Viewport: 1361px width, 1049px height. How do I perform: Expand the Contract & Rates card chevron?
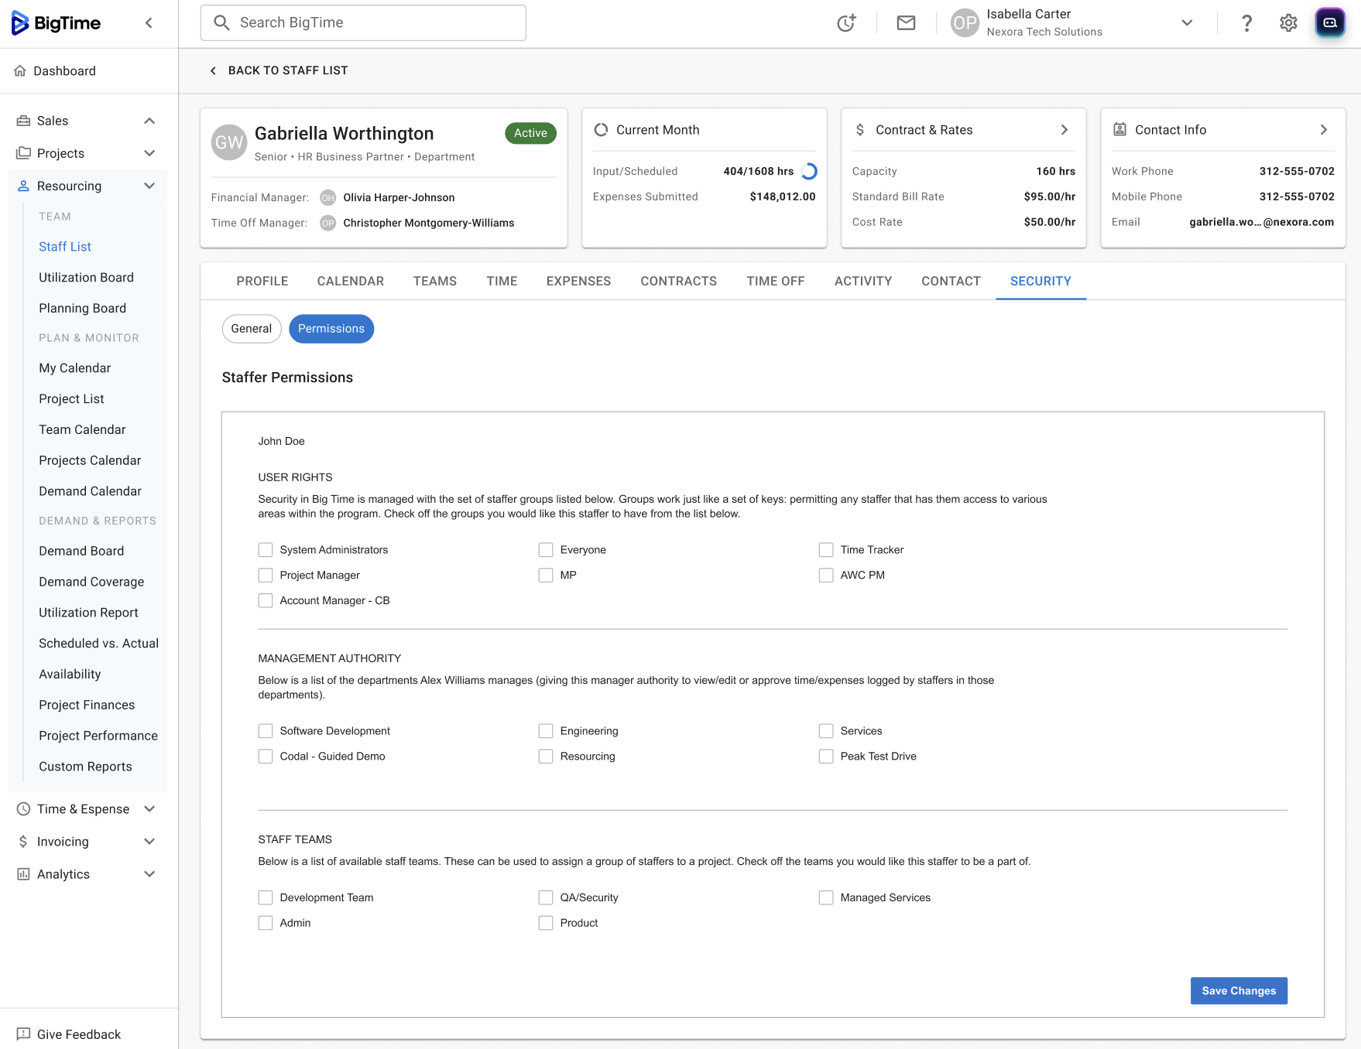coord(1064,130)
